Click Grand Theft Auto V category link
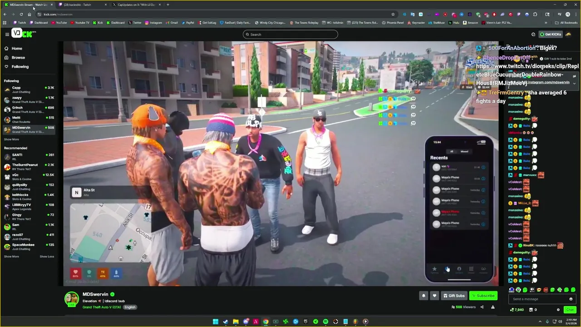 (x=102, y=307)
